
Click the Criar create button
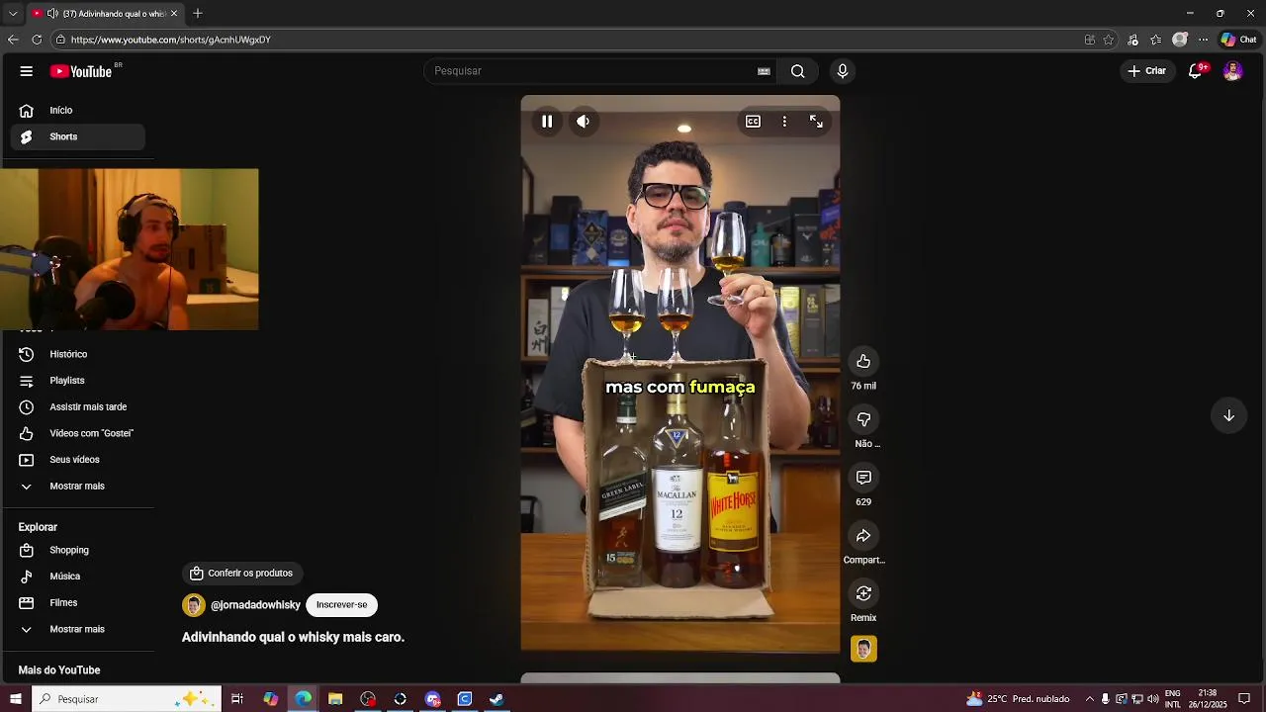(x=1146, y=71)
